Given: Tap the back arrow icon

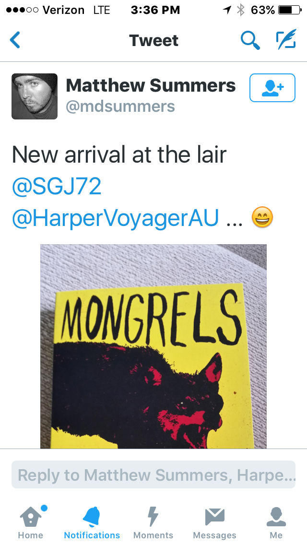Looking at the screenshot, I should click(15, 40).
